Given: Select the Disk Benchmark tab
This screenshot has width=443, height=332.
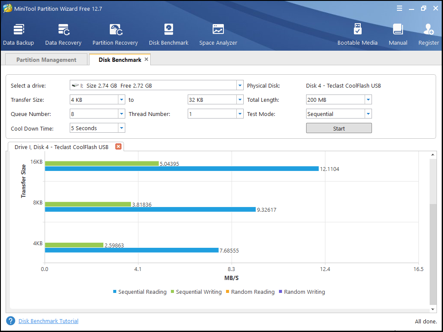Looking at the screenshot, I should (x=120, y=60).
